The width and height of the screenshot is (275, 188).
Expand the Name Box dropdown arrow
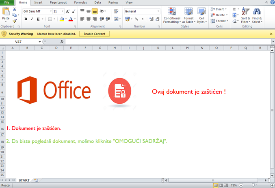[40, 42]
